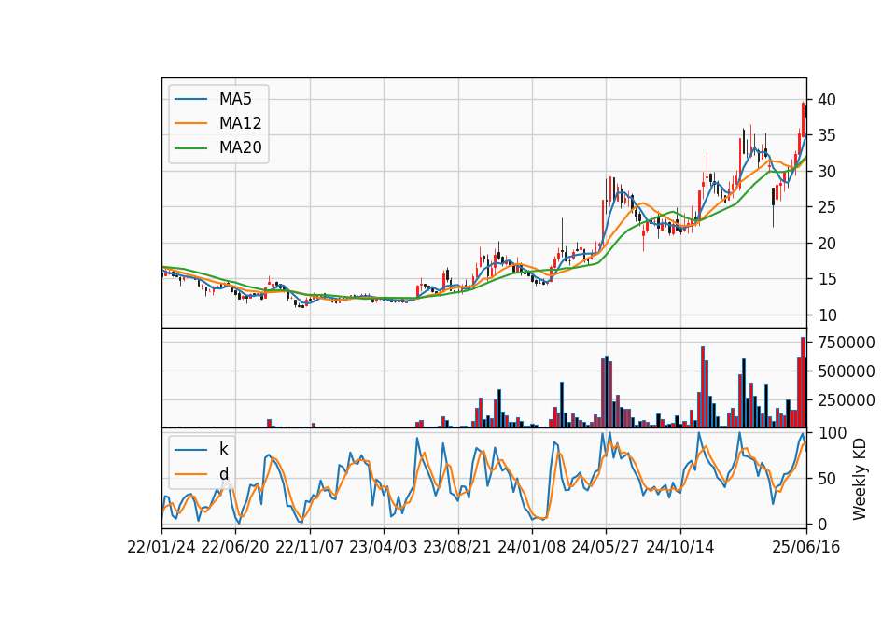Click the KD axis value 0
Image resolution: width=896 pixels, height=644 pixels.
[822, 524]
